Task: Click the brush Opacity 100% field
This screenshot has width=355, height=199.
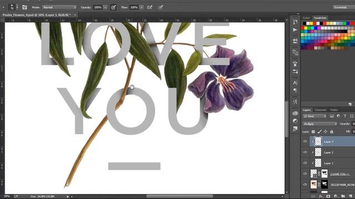Action: click(98, 7)
